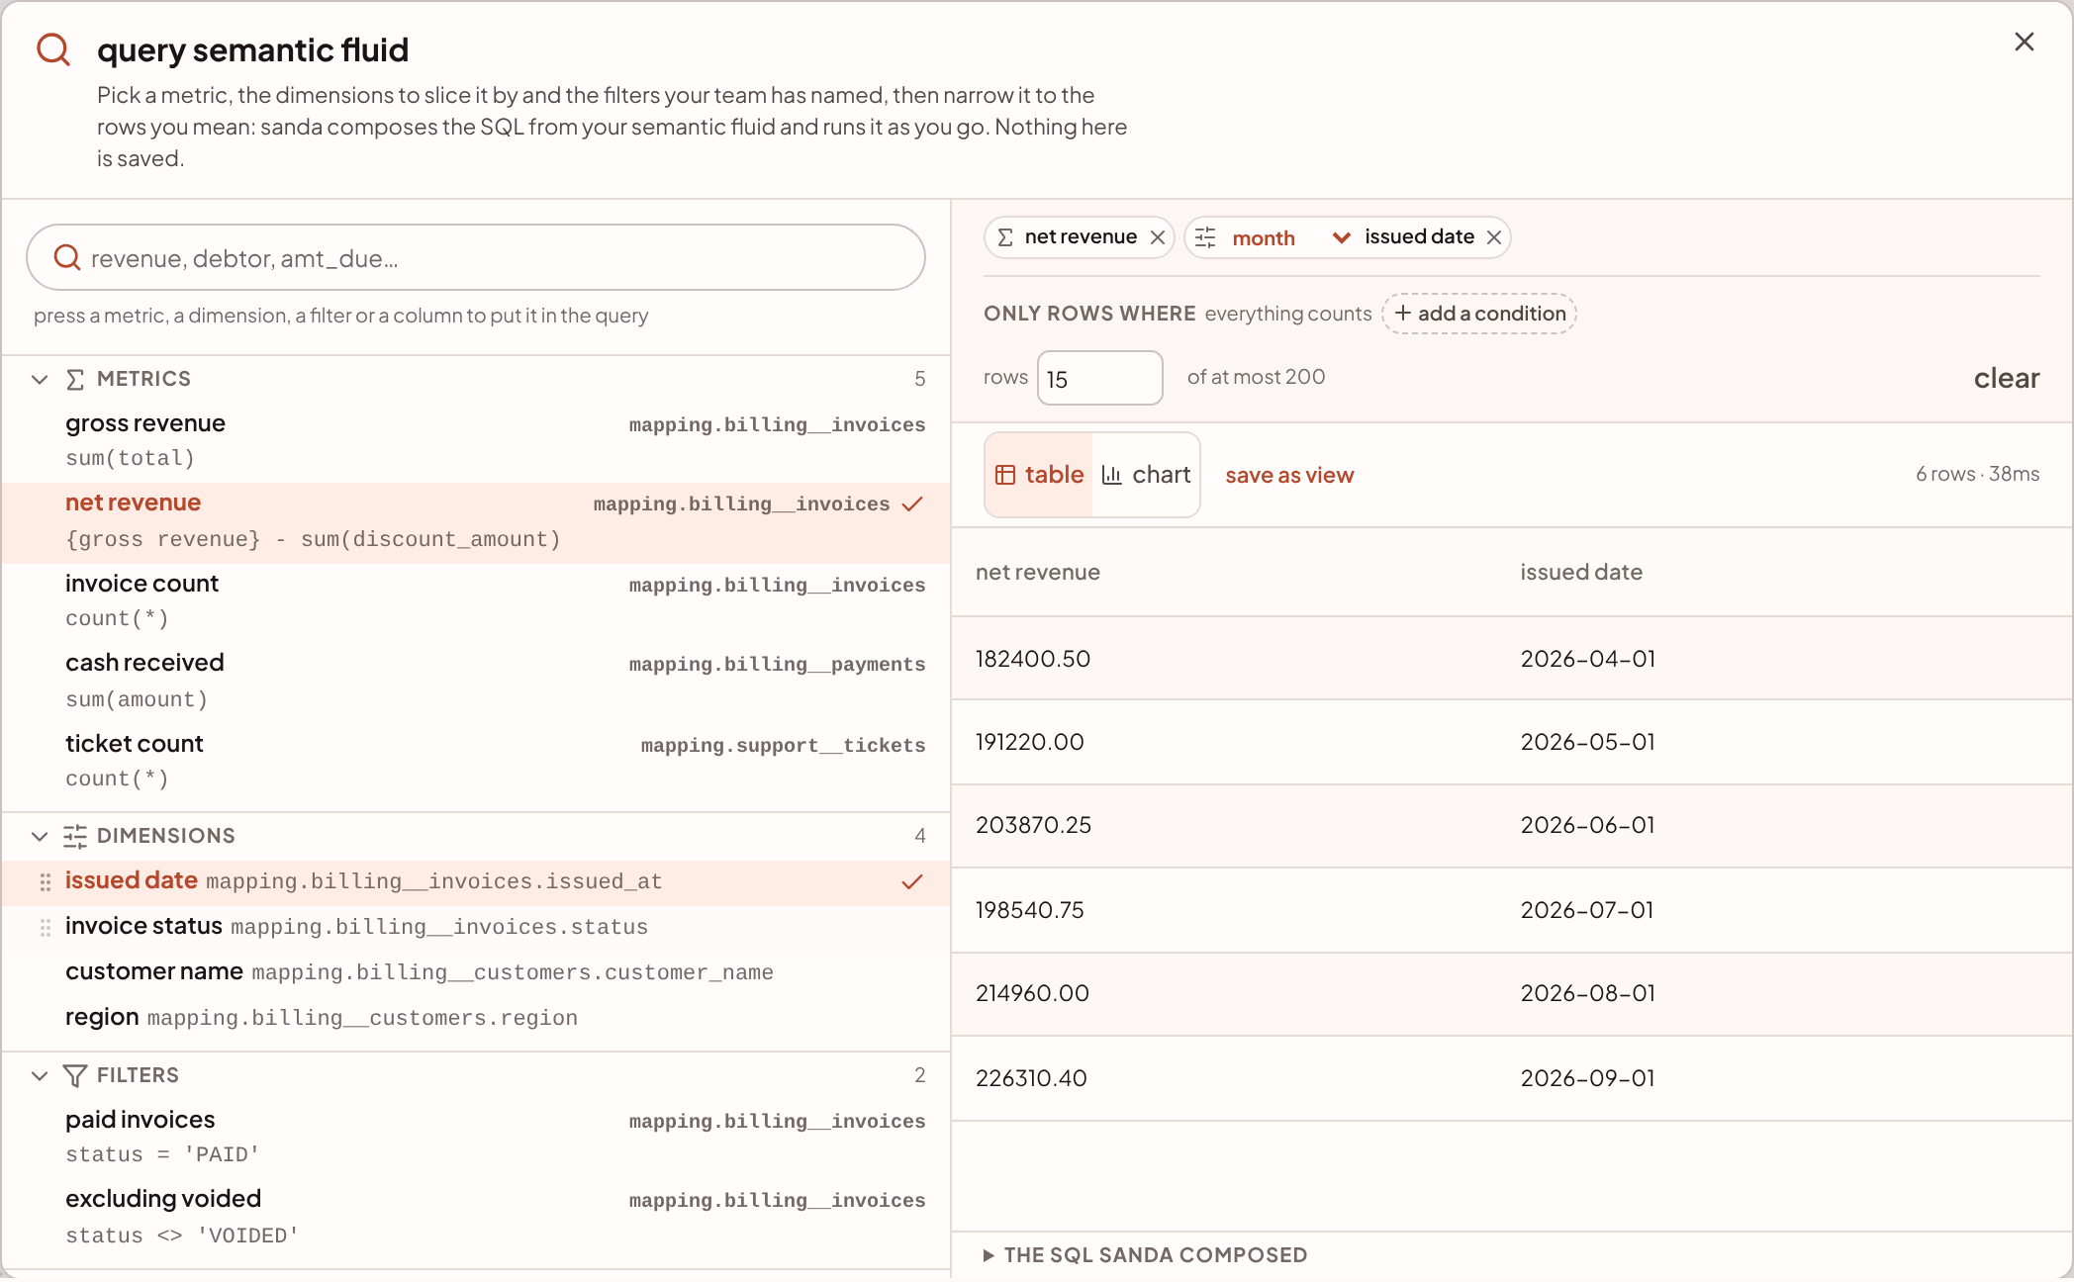The width and height of the screenshot is (2074, 1282).
Task: Focus the rows limit input
Action: pos(1099,378)
